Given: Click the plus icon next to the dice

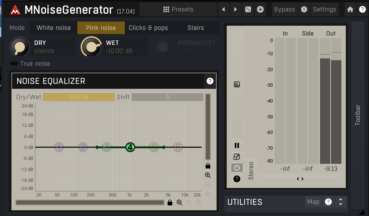Looking at the screenshot, I should click(x=260, y=9).
